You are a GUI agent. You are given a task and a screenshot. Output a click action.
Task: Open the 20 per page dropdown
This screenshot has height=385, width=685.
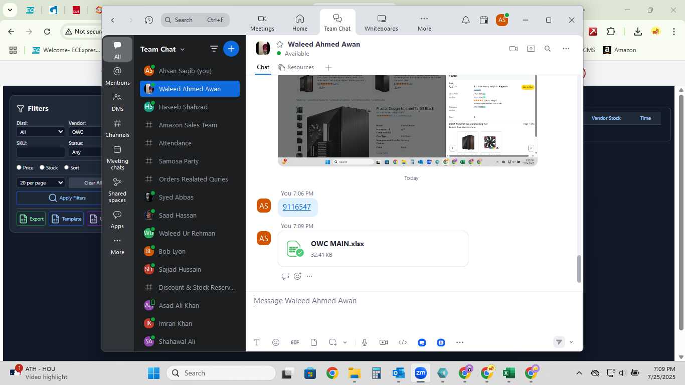[x=41, y=183]
